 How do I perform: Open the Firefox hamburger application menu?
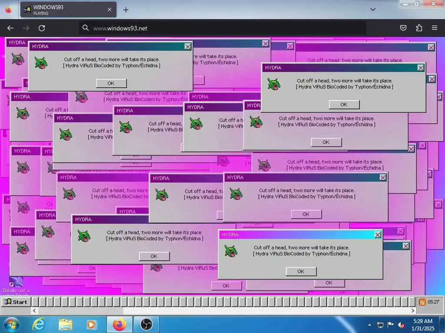pyautogui.click(x=435, y=28)
